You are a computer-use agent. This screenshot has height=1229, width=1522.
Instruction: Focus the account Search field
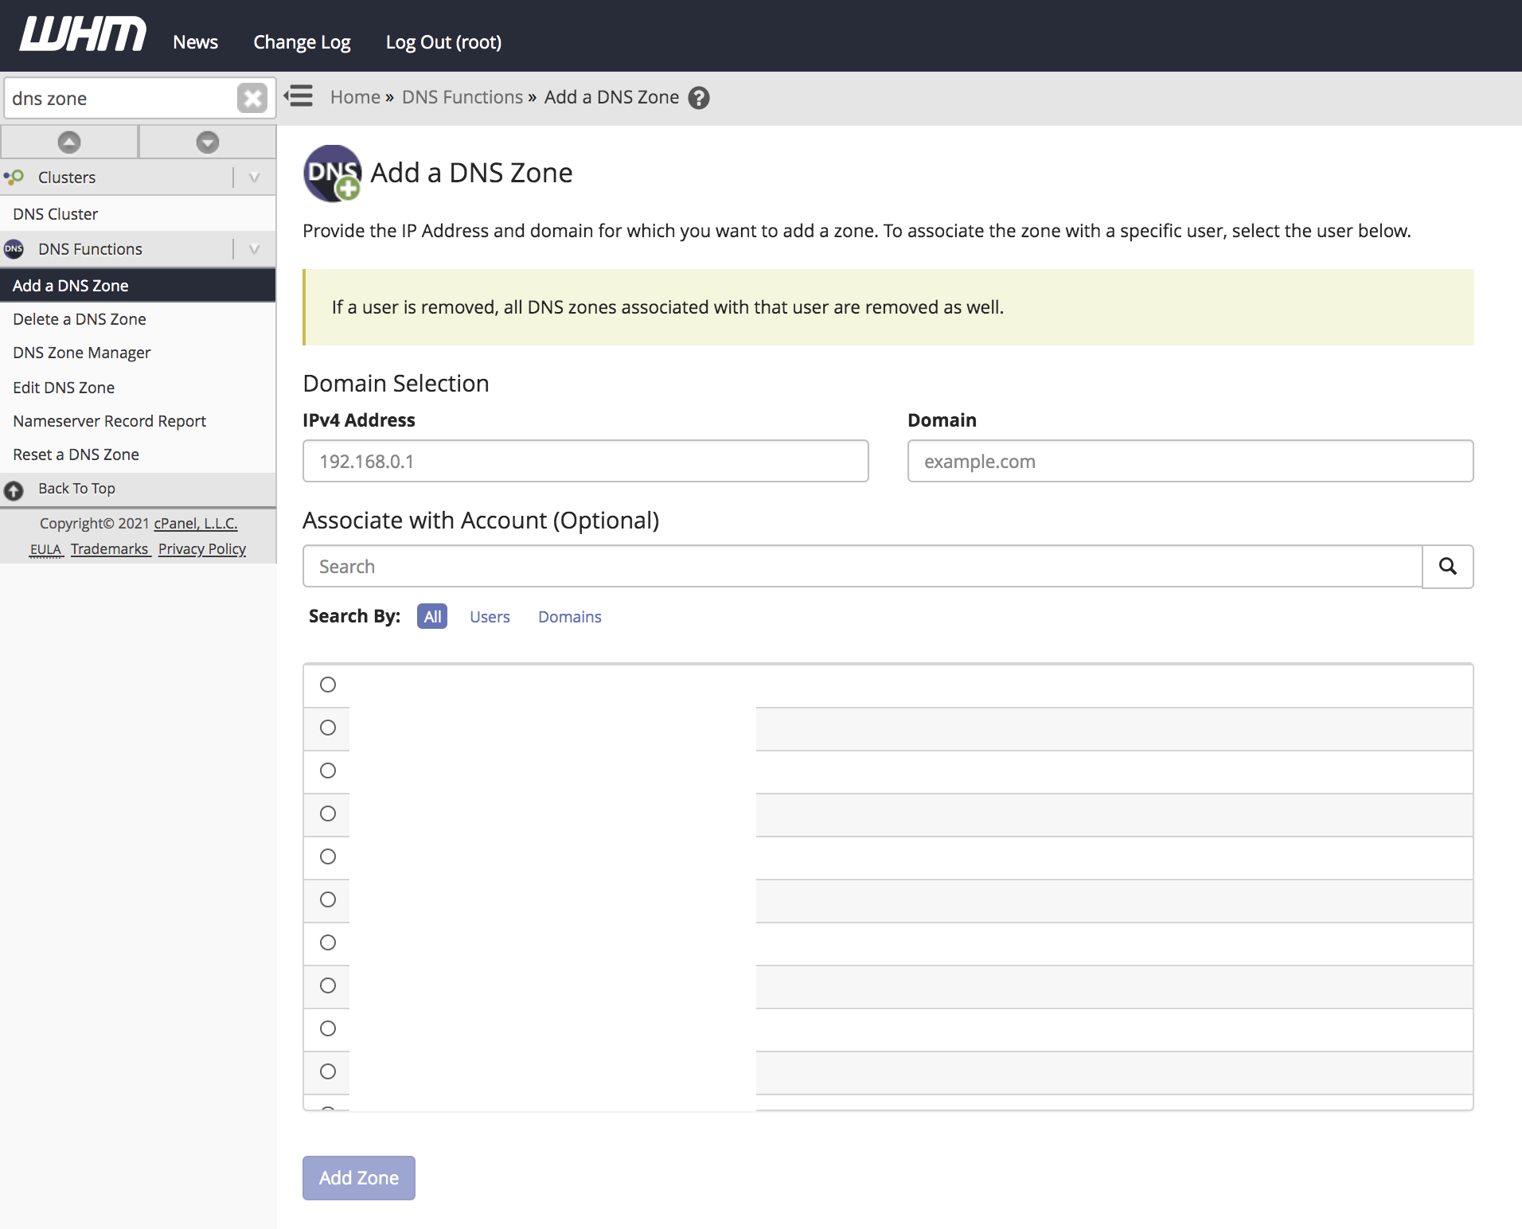pyautogui.click(x=862, y=566)
